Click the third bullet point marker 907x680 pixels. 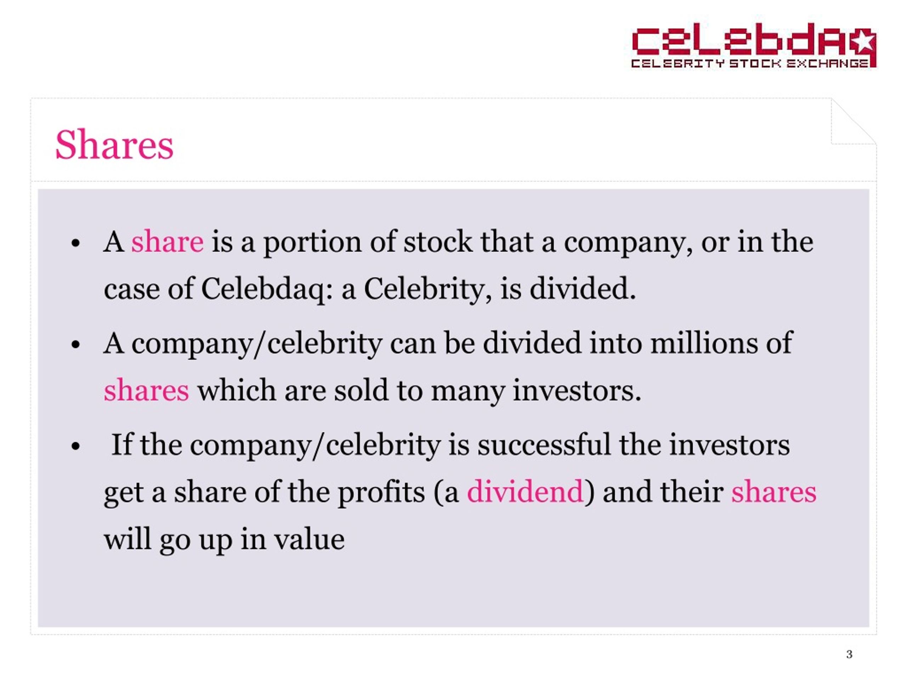coord(75,446)
